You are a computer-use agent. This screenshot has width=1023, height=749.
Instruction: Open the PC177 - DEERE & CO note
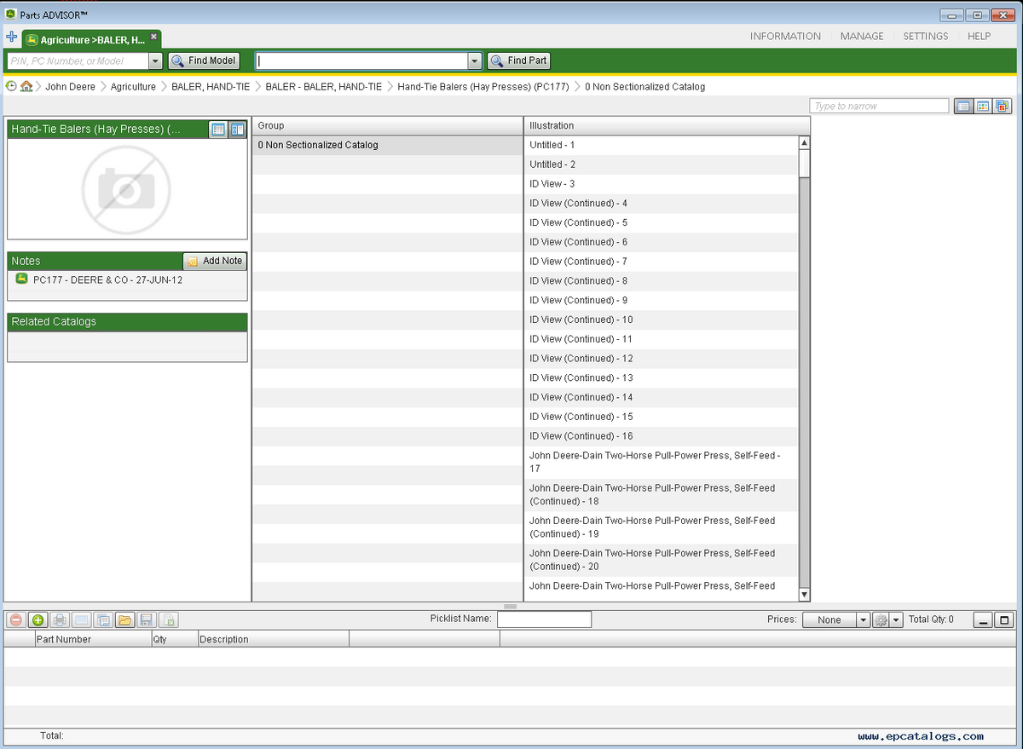pyautogui.click(x=107, y=279)
